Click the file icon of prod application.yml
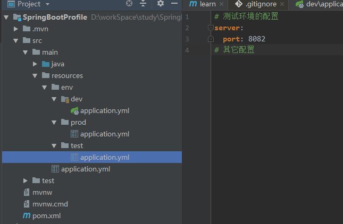Viewport: 343px width, 224px height. [74, 134]
